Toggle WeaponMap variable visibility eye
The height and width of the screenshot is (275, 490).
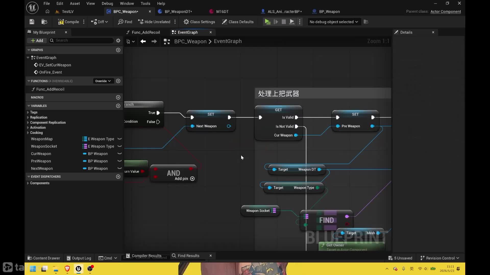(x=119, y=139)
